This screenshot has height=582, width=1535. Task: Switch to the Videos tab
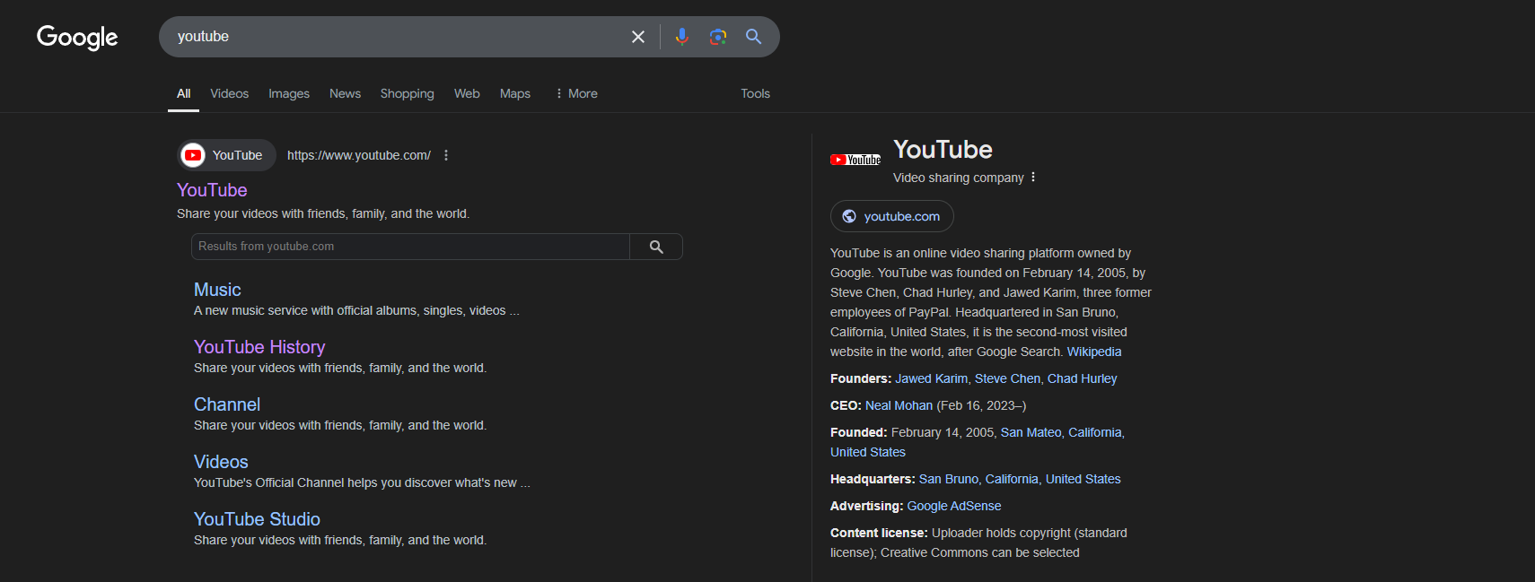coord(230,93)
